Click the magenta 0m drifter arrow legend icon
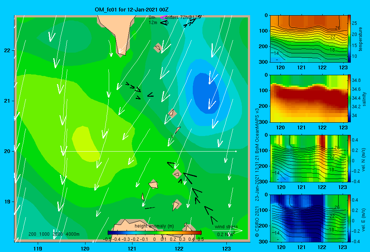 pos(163,17)
